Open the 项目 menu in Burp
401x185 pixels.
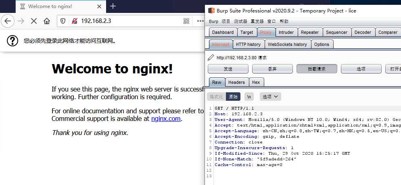226,21
